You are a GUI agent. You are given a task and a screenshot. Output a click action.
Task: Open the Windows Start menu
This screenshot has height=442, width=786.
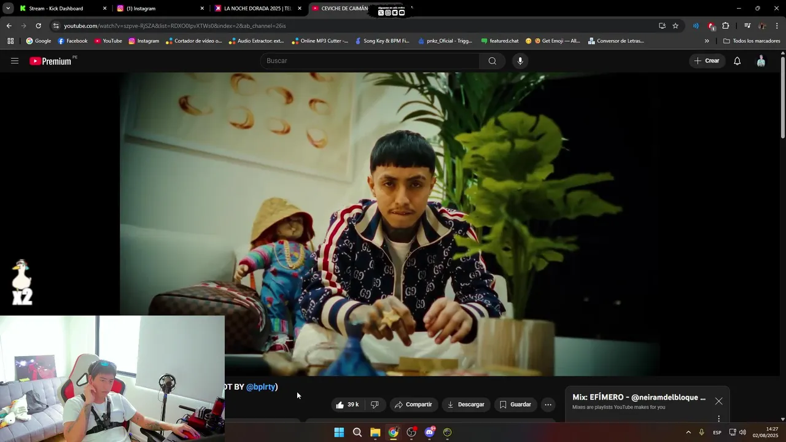pyautogui.click(x=339, y=432)
